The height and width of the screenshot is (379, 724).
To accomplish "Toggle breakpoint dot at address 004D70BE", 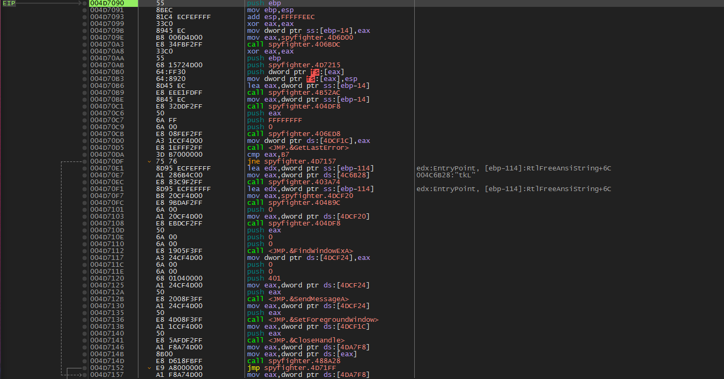I will pyautogui.click(x=85, y=100).
